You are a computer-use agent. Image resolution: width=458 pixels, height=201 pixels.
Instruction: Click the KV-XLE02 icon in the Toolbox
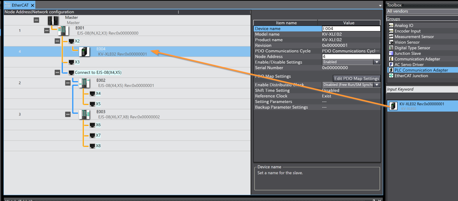click(x=394, y=106)
